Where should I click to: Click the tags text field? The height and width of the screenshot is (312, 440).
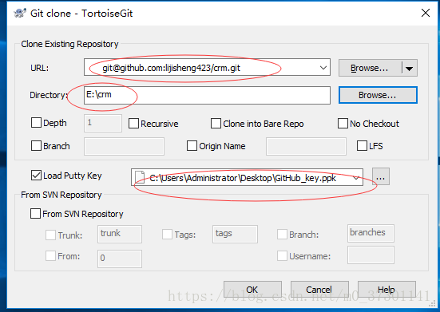[235, 234]
